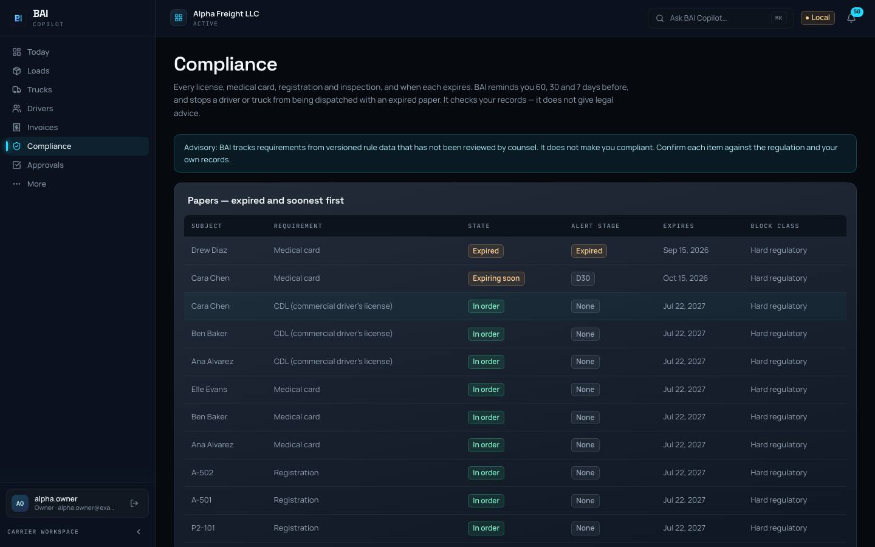Image resolution: width=875 pixels, height=547 pixels.
Task: Click the Drivers people icon in sidebar
Action: [16, 109]
